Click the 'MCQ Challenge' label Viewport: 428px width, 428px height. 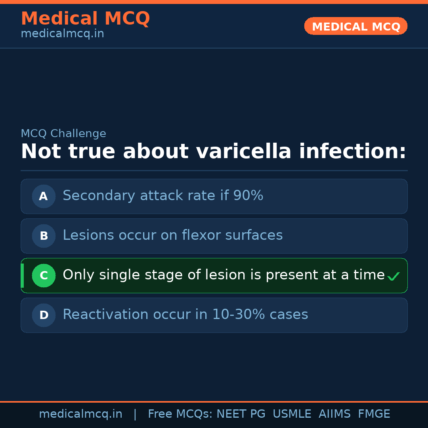pyautogui.click(x=63, y=134)
